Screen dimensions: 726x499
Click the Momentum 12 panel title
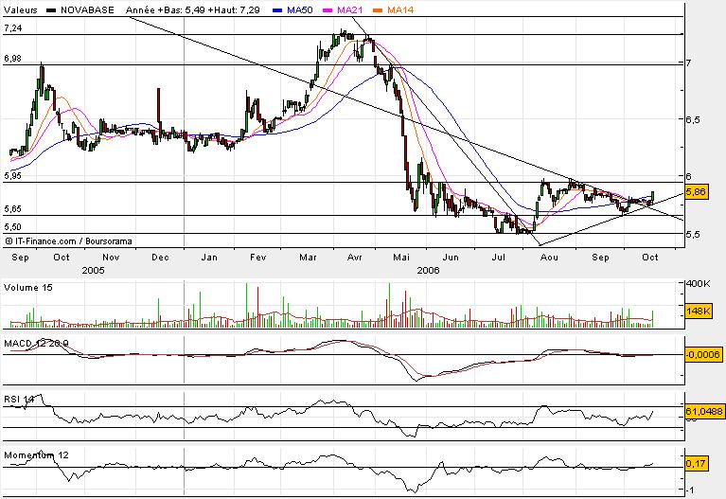coord(36,455)
